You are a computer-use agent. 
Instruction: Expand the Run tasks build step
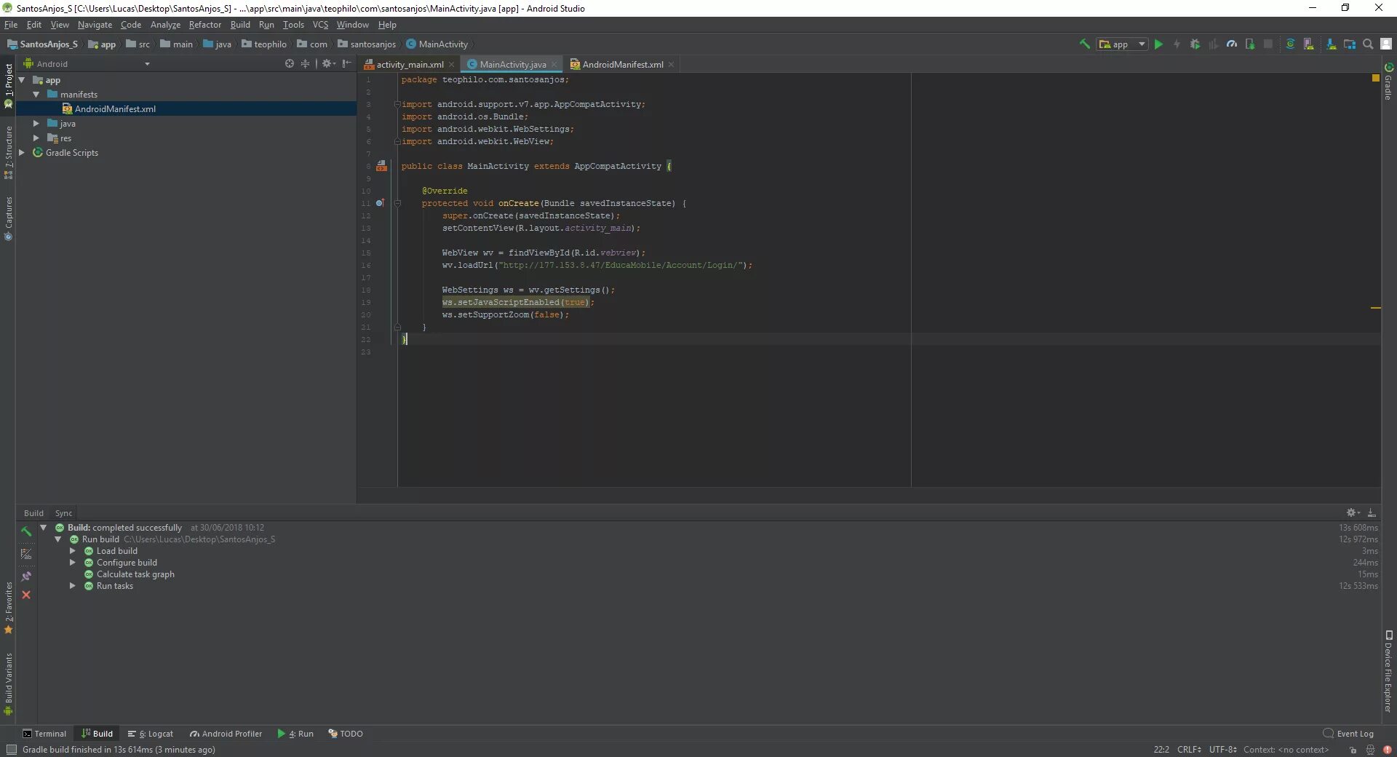[x=73, y=586]
